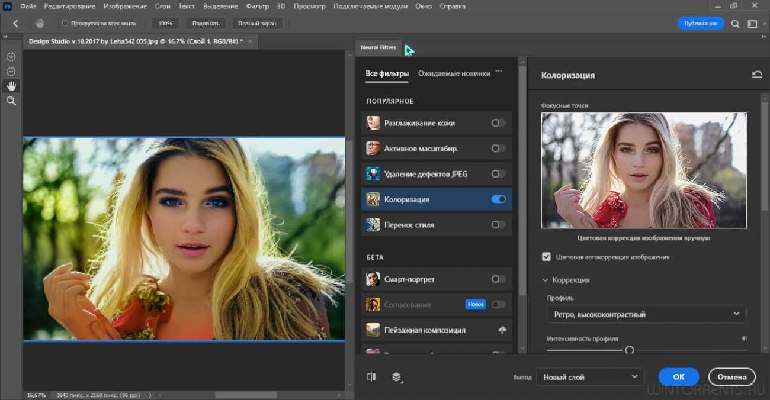Screen dimensions: 770x400
Task: Disable the Колоризация toggle
Action: 499,199
